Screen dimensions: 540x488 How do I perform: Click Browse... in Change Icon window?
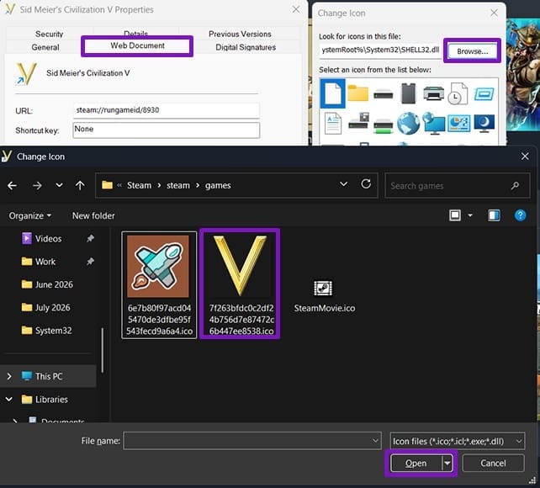(x=473, y=51)
